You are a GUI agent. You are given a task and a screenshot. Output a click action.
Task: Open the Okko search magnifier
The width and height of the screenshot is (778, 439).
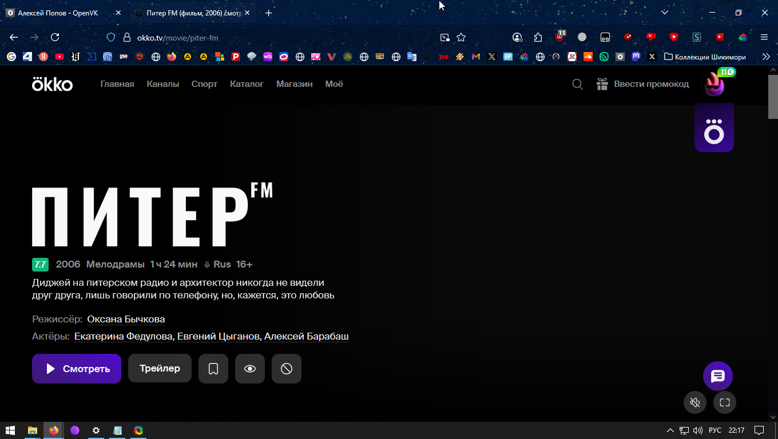[x=578, y=84]
